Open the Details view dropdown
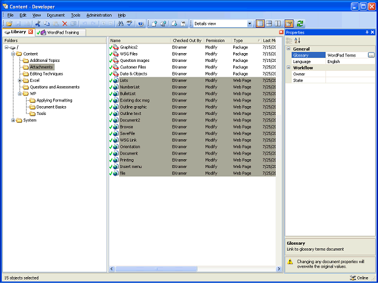378x283 pixels. coord(250,24)
